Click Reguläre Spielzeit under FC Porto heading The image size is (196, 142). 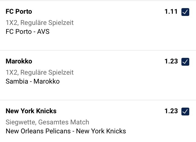[x=47, y=22]
